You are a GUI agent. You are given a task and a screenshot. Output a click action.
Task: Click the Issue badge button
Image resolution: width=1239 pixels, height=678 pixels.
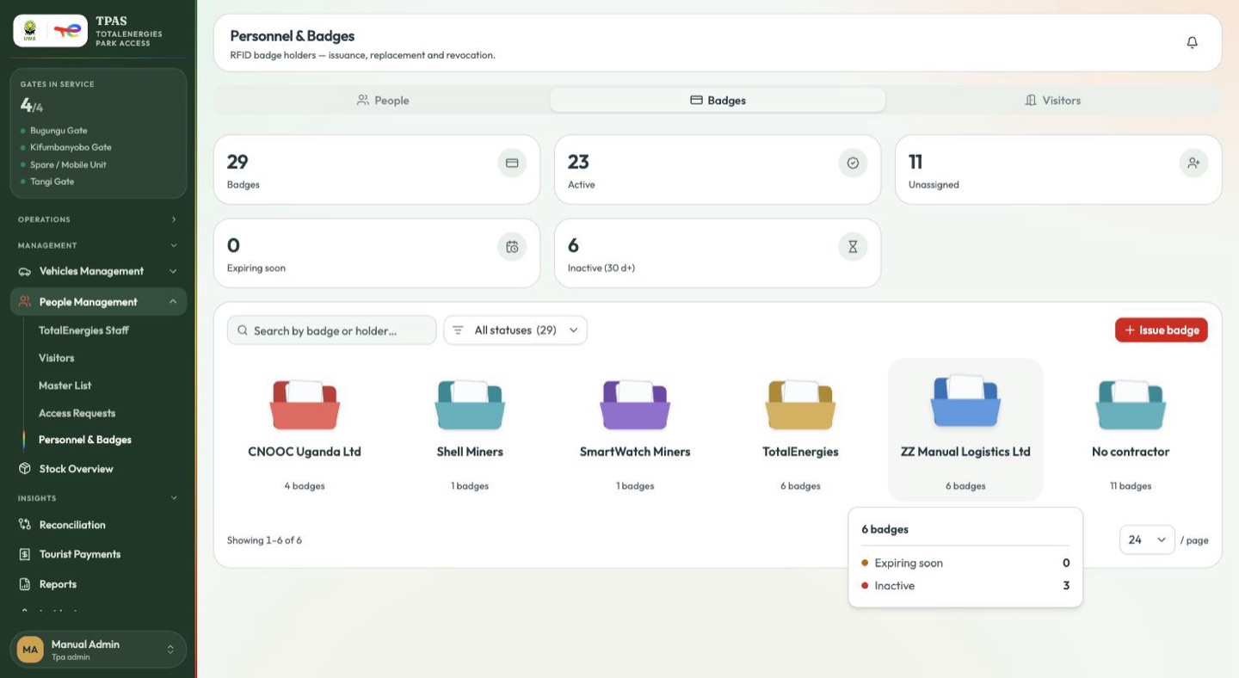[1162, 330]
